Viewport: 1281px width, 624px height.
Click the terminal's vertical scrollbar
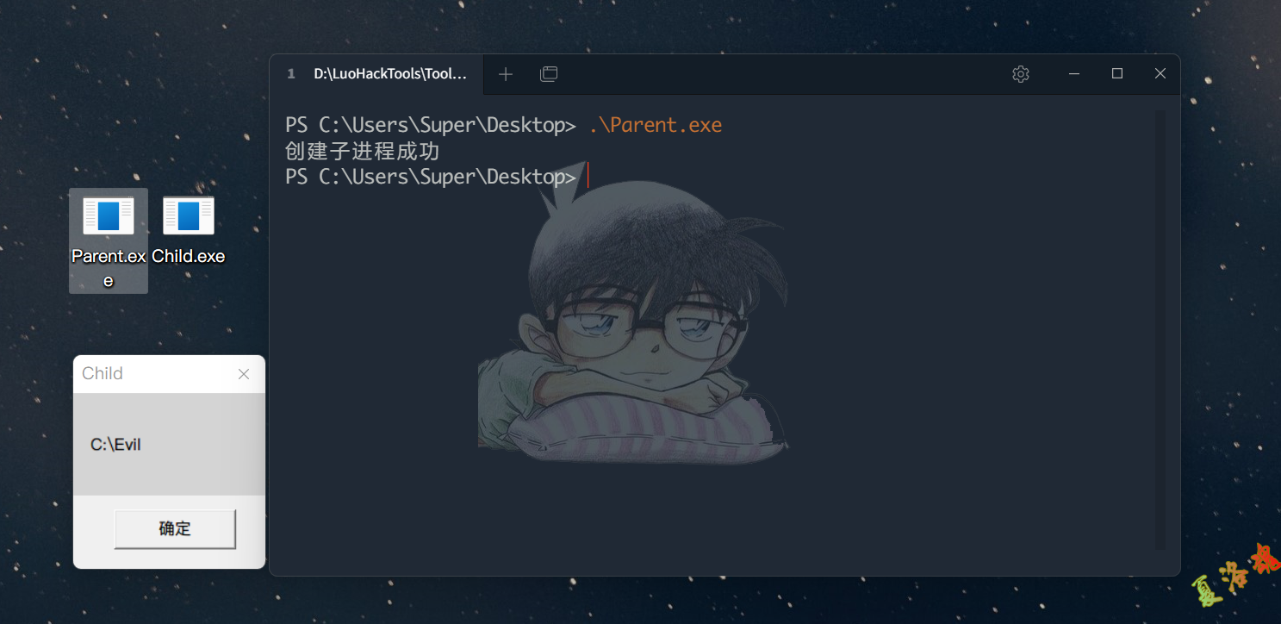(x=1160, y=329)
